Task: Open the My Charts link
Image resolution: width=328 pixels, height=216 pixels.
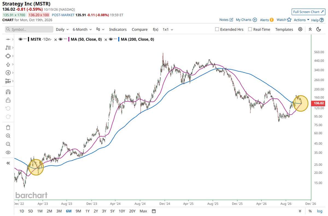Action: pyautogui.click(x=246, y=20)
